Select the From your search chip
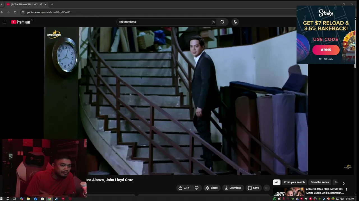This screenshot has height=201, width=359. point(294,182)
